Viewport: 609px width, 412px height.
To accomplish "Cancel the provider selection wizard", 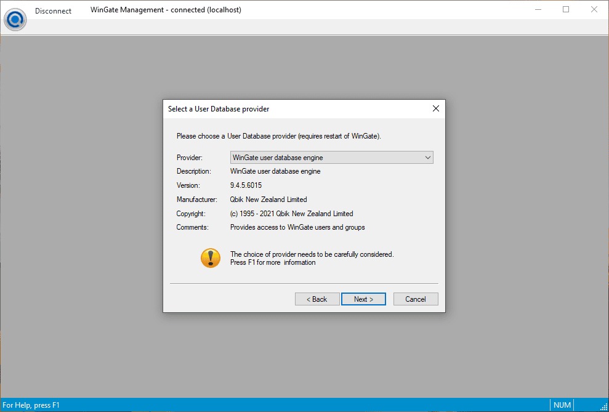I will tap(416, 299).
